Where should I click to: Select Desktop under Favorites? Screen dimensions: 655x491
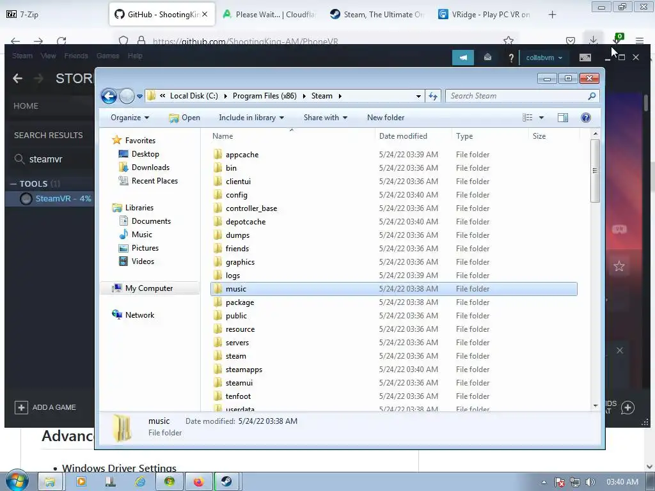(145, 154)
